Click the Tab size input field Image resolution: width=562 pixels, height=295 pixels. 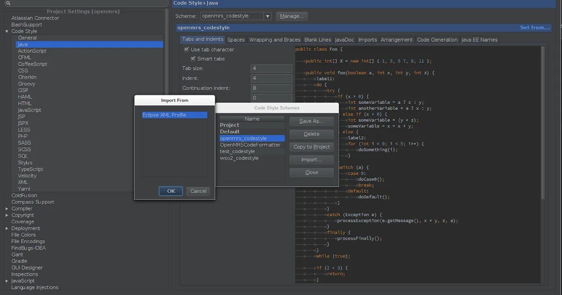coord(272,68)
